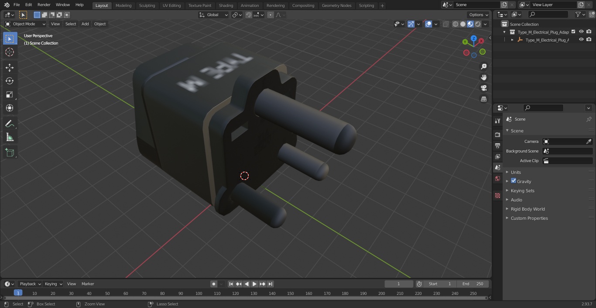The width and height of the screenshot is (596, 308).
Task: Switch to the Sculpting workspace tab
Action: [147, 5]
